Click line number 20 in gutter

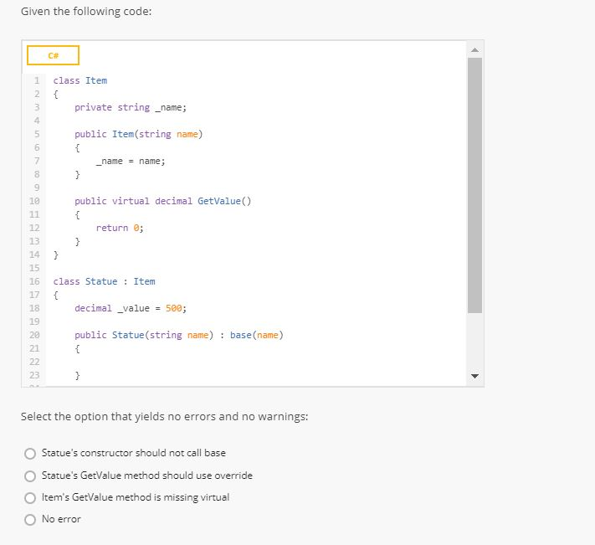34,335
